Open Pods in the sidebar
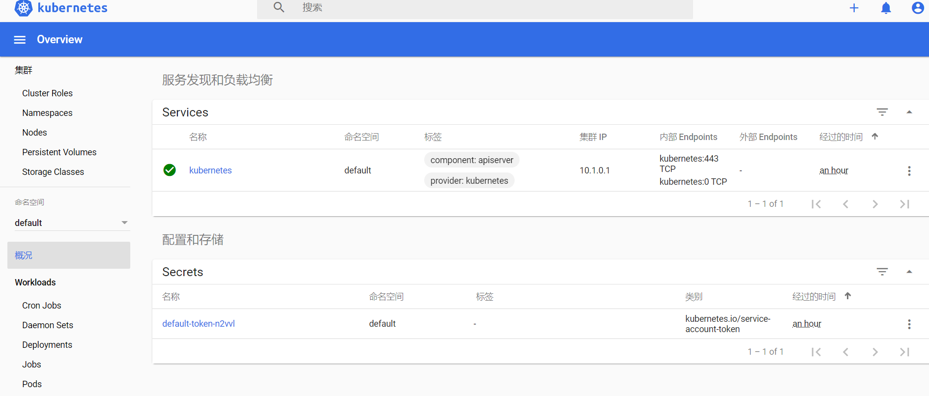 click(32, 384)
